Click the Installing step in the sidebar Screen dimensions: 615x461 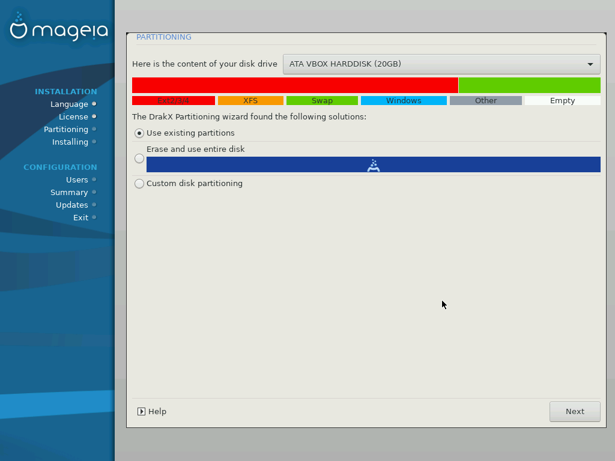pyautogui.click(x=70, y=142)
